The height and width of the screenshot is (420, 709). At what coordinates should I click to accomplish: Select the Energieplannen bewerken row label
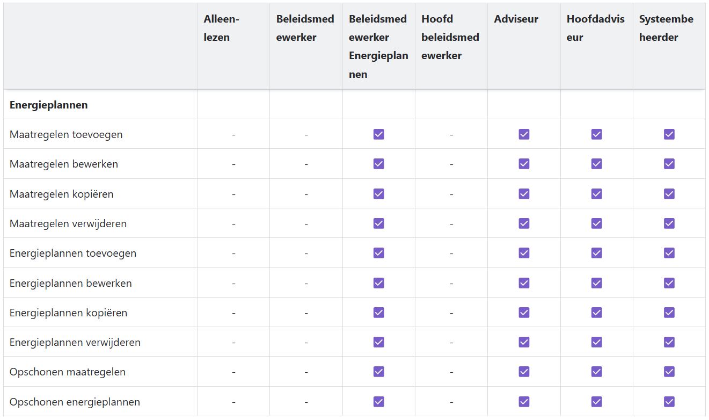click(71, 283)
